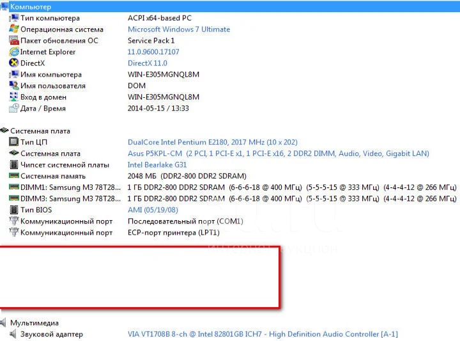Click the Тип ЦП processor icon
Image resolution: width=460 pixels, height=341 pixels.
[14, 142]
